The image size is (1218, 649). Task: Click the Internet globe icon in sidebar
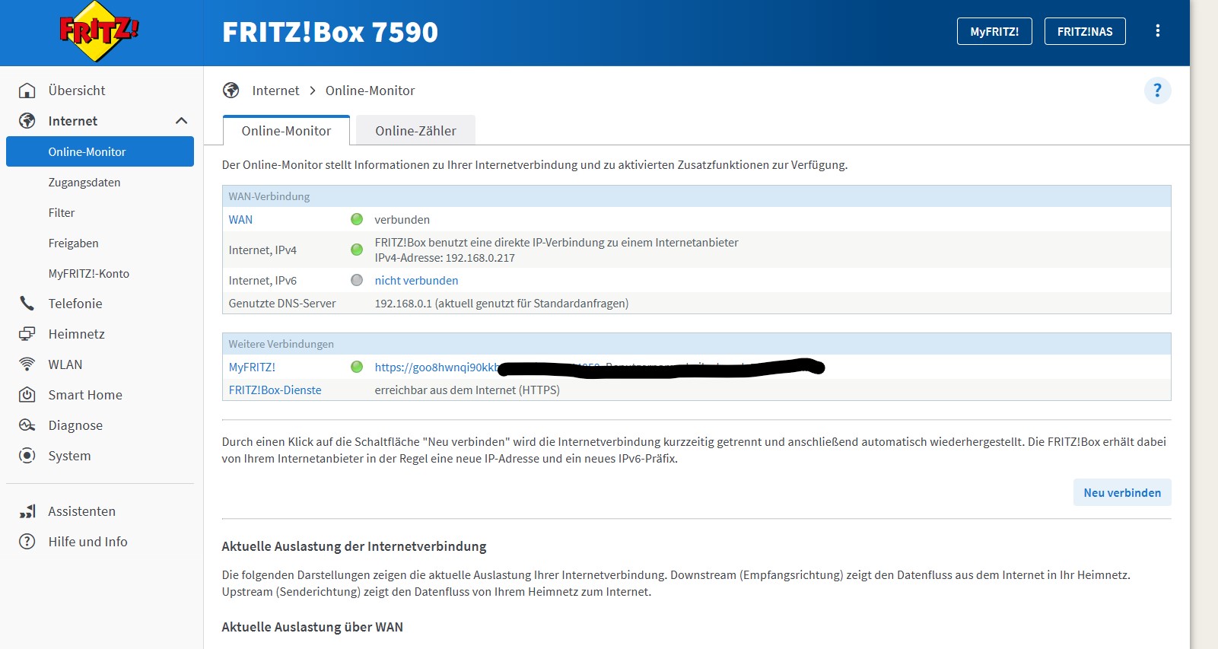click(27, 121)
